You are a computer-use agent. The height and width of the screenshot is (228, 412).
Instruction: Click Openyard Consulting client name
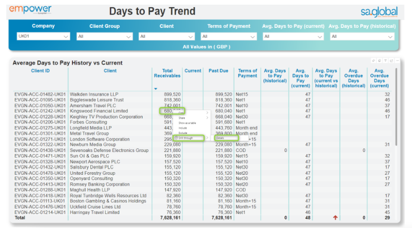[91, 178]
